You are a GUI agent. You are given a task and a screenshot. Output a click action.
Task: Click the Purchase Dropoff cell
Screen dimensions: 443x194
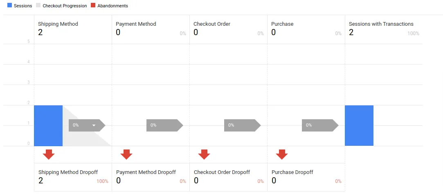coord(306,177)
